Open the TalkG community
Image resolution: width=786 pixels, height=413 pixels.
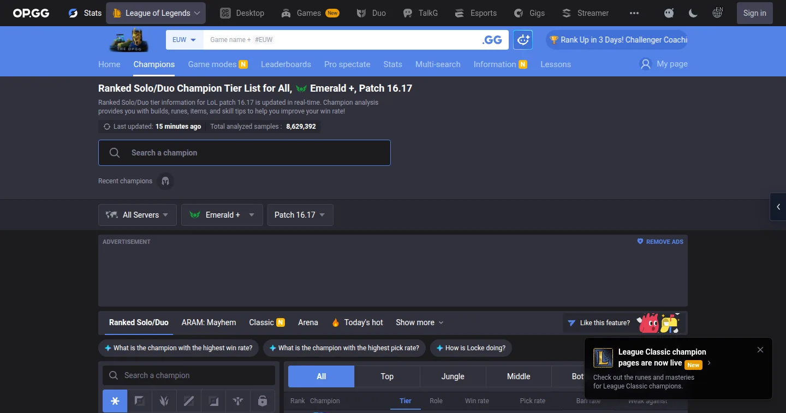click(x=420, y=13)
